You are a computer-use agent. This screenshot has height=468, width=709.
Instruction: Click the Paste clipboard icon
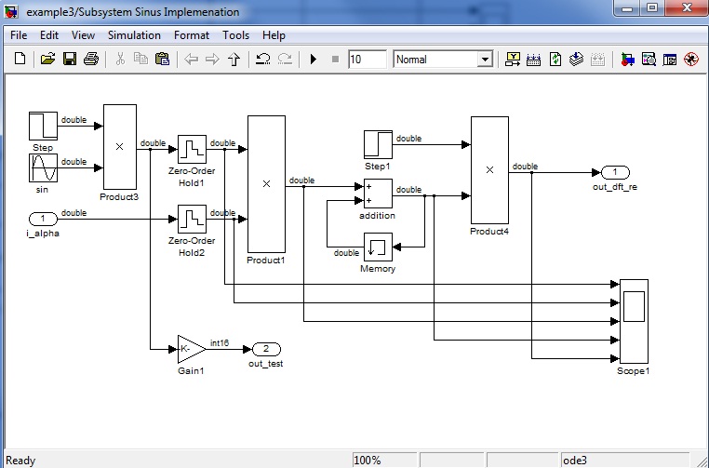[163, 60]
